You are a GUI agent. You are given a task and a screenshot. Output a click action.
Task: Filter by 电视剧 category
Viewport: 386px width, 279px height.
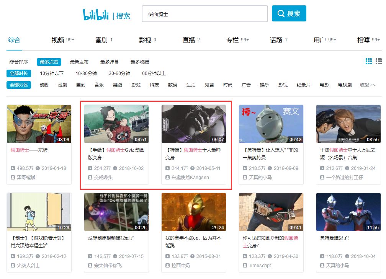[345, 85]
